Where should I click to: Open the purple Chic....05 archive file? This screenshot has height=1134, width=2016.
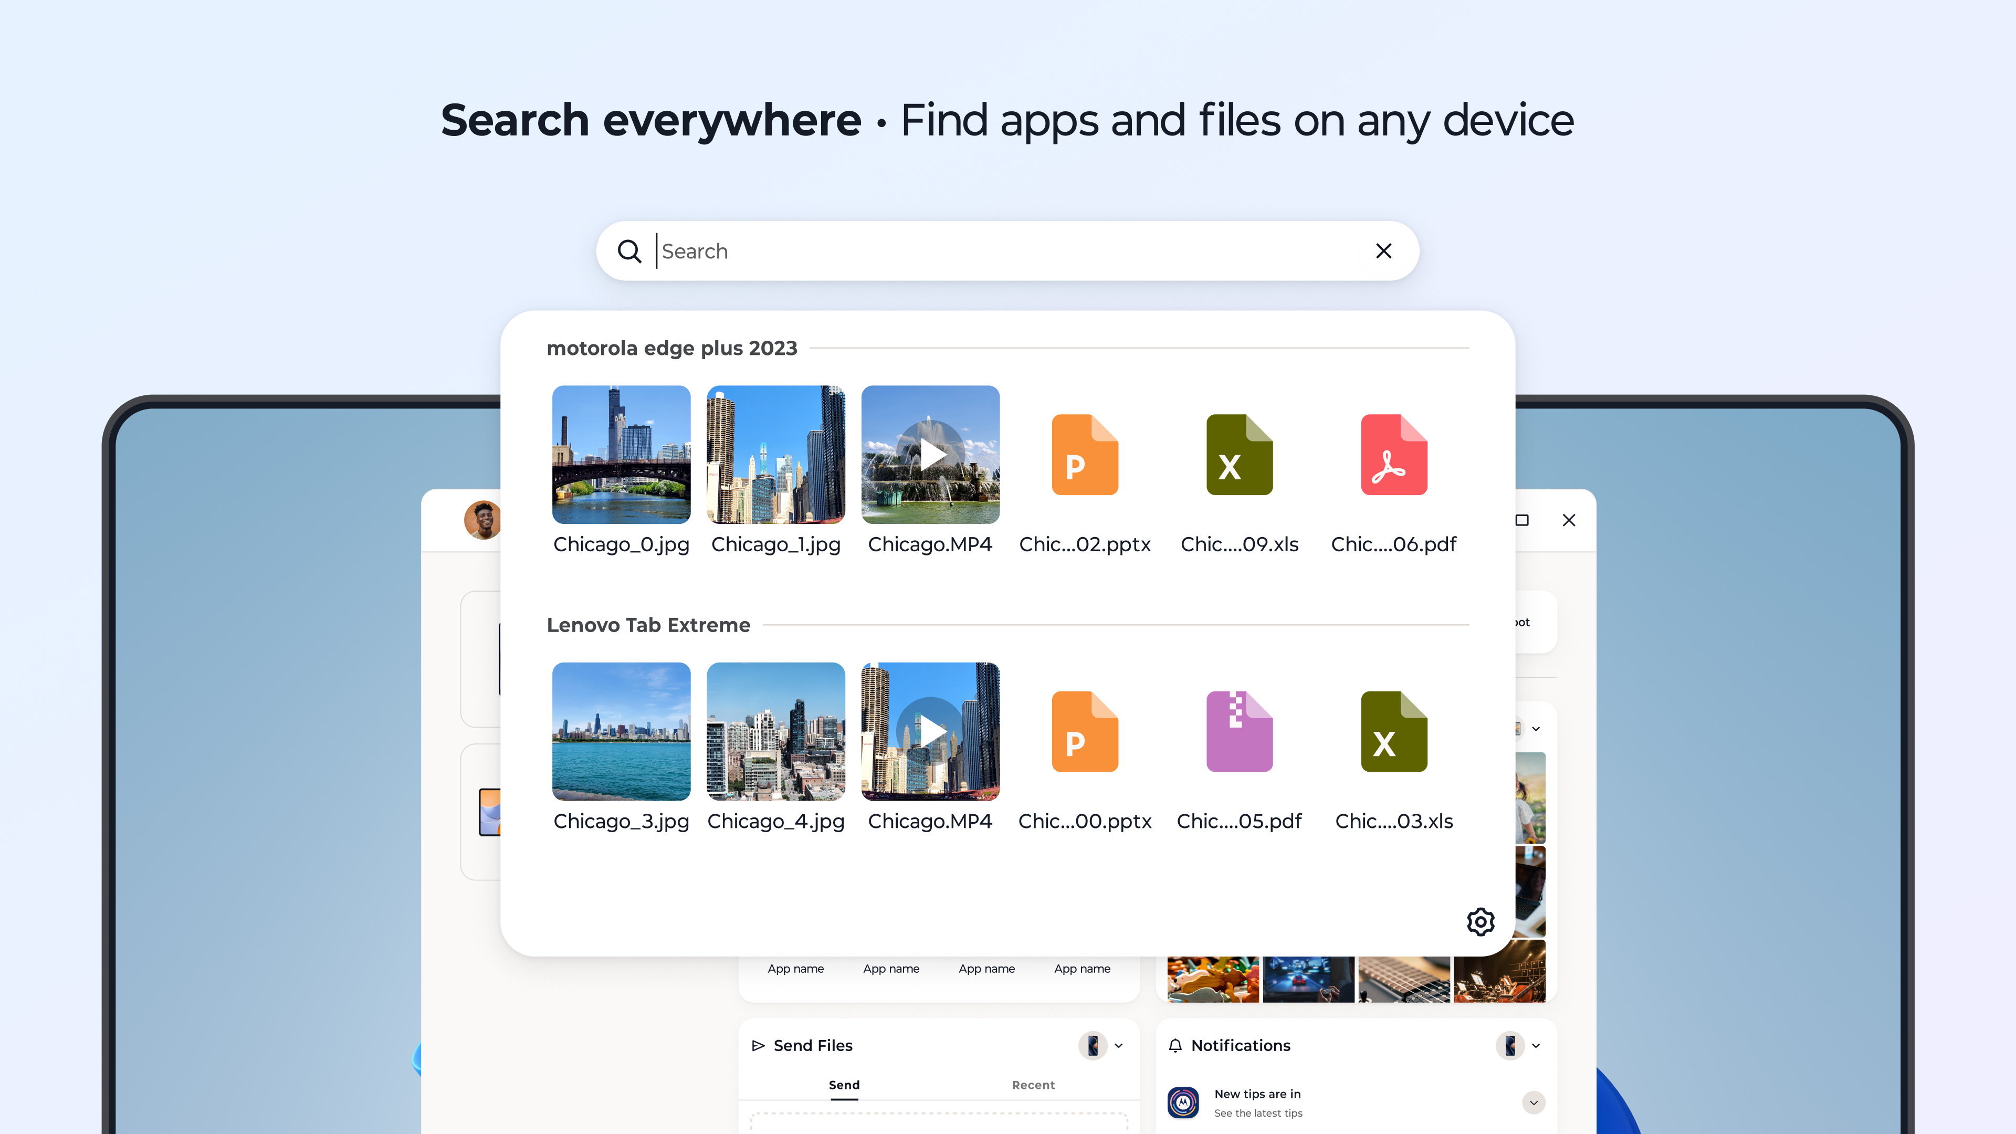coord(1239,732)
